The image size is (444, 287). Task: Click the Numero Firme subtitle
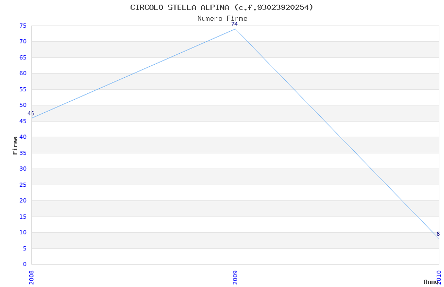[x=223, y=19]
